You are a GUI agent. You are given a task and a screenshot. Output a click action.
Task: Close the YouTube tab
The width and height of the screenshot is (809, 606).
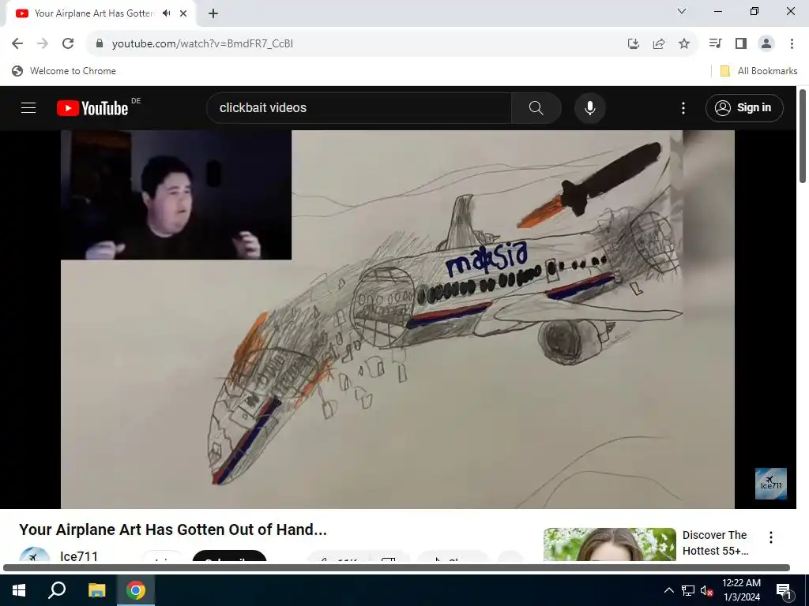(x=183, y=13)
